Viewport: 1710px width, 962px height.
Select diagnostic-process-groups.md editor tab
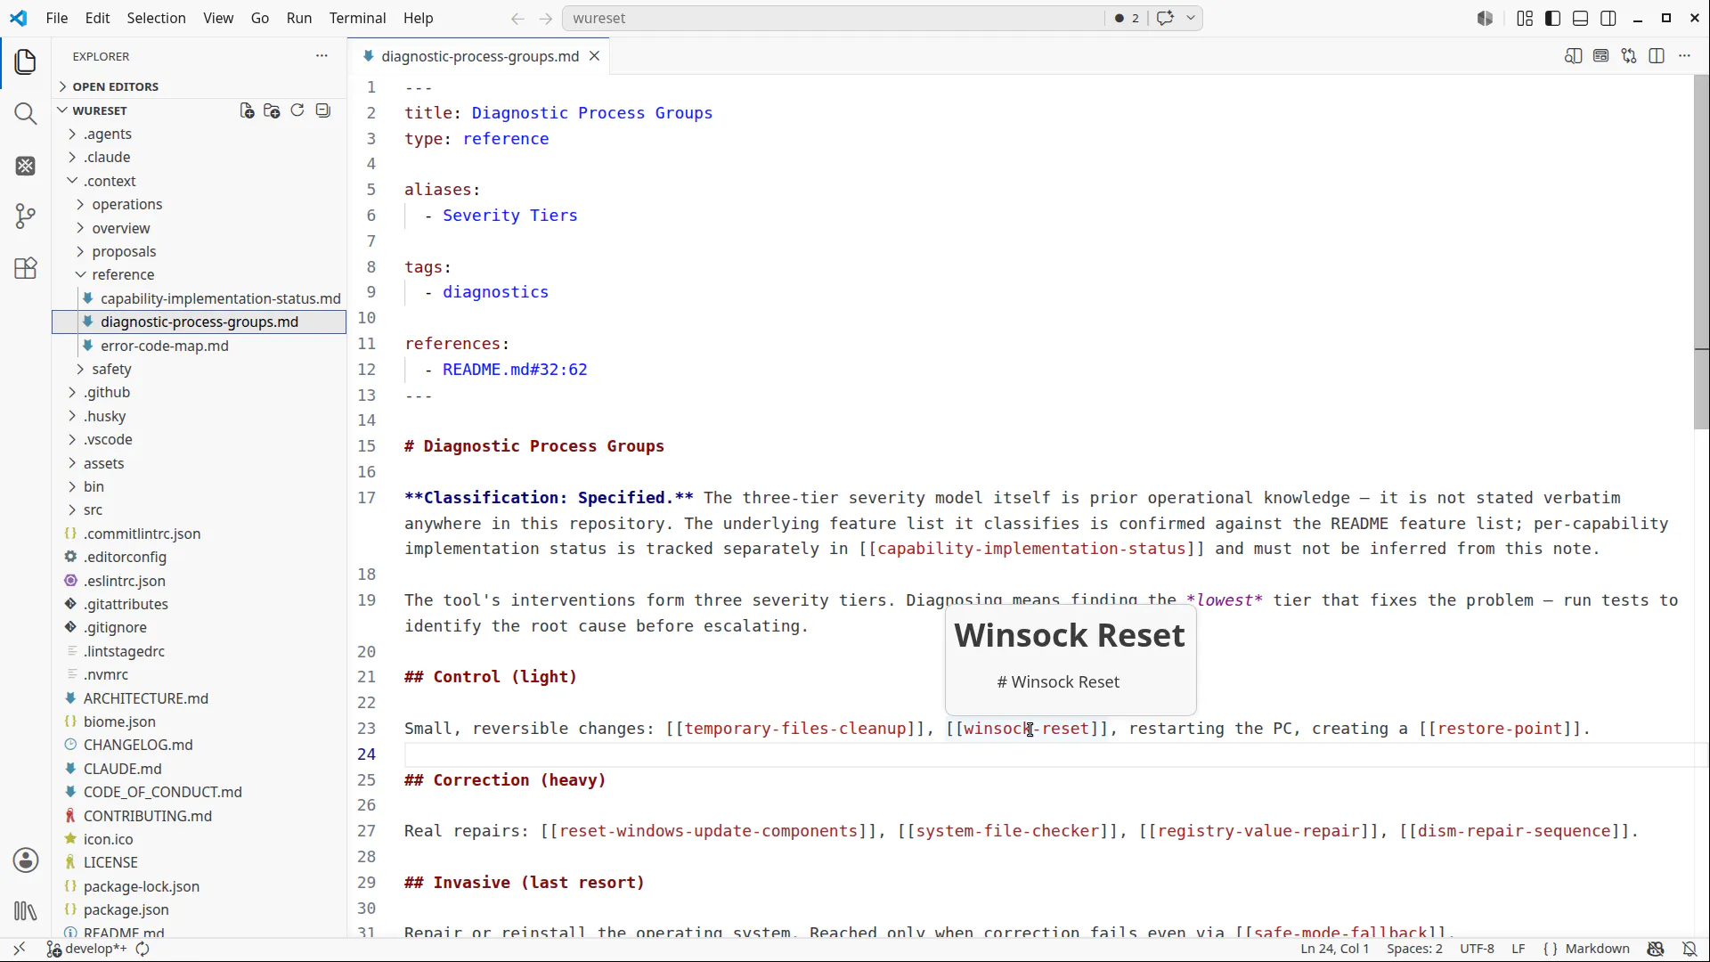(480, 56)
